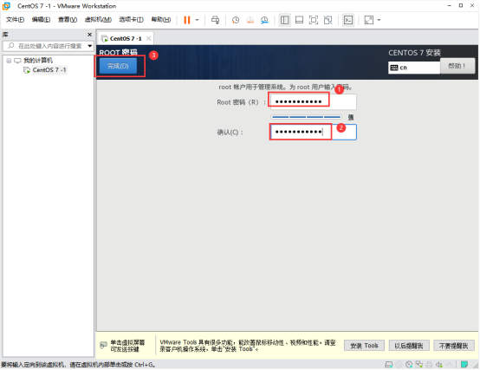Open the 编辑(E) menu
This screenshot has width=480, height=370.
click(41, 20)
